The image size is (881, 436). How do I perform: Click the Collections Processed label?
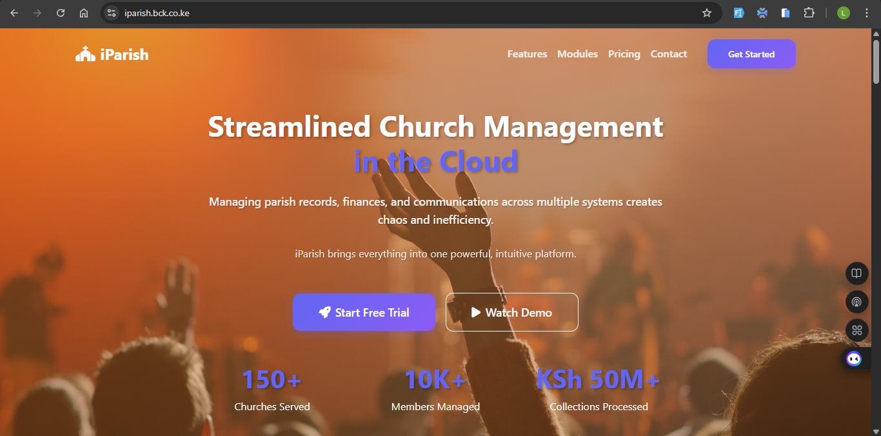[x=599, y=407]
